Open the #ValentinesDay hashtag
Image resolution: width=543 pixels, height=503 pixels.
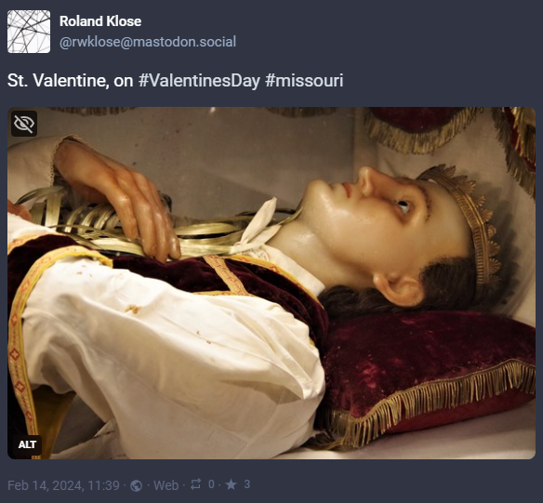pos(199,81)
